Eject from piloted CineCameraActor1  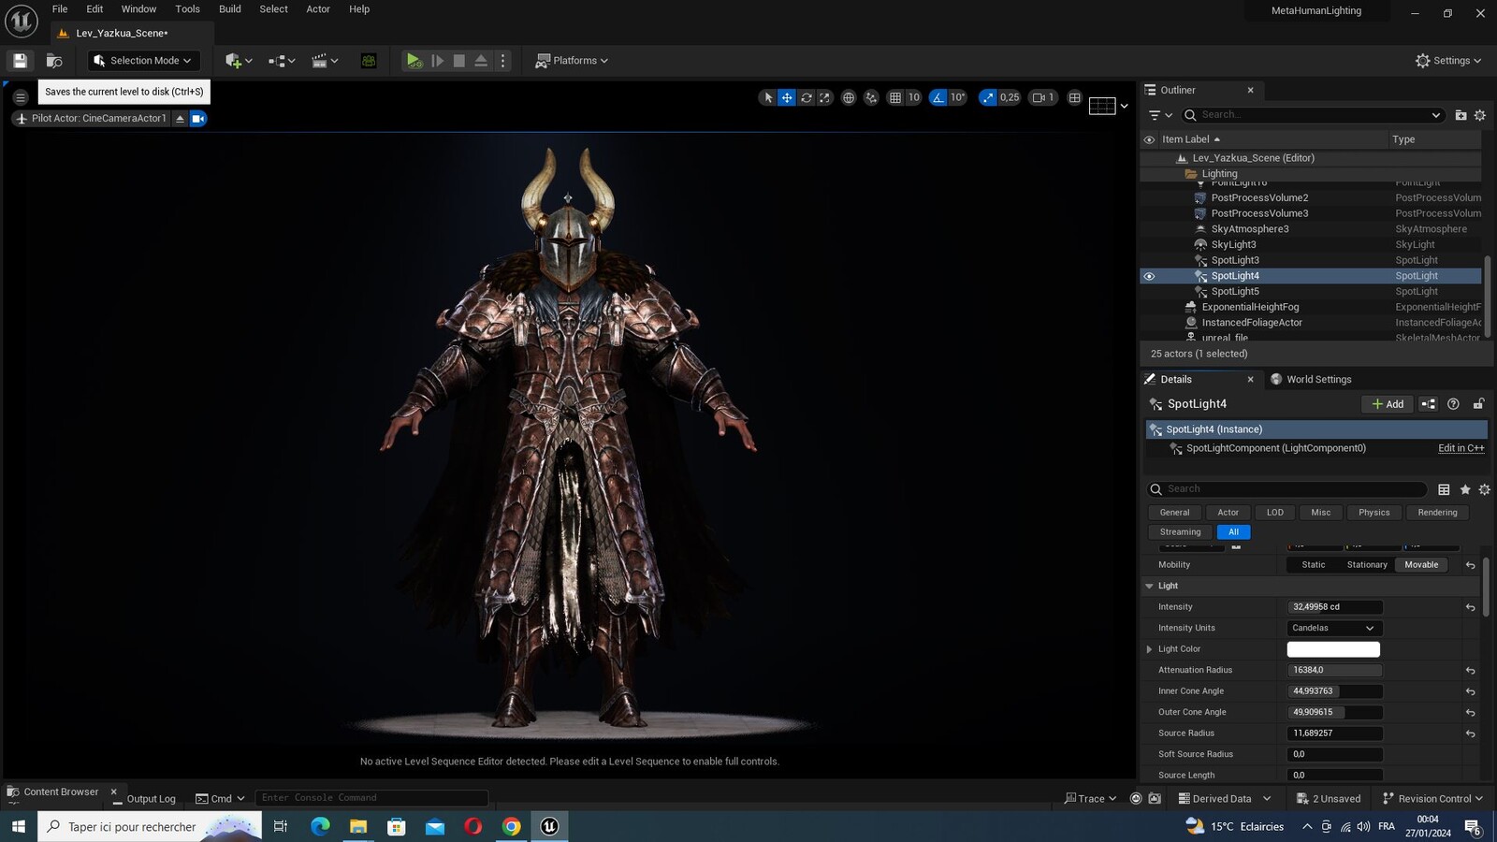tap(180, 119)
